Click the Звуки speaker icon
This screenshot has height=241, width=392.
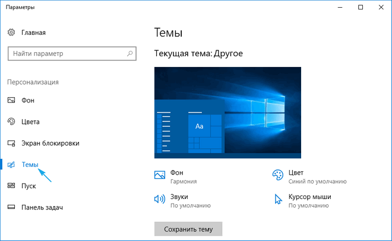[x=159, y=200]
